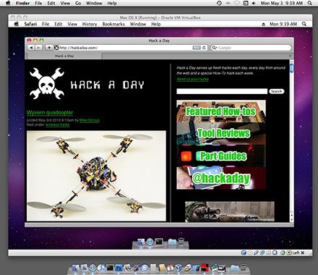Screen dimensions: 318x275
Task: Open the wireless hacks category link
Action: click(58, 124)
